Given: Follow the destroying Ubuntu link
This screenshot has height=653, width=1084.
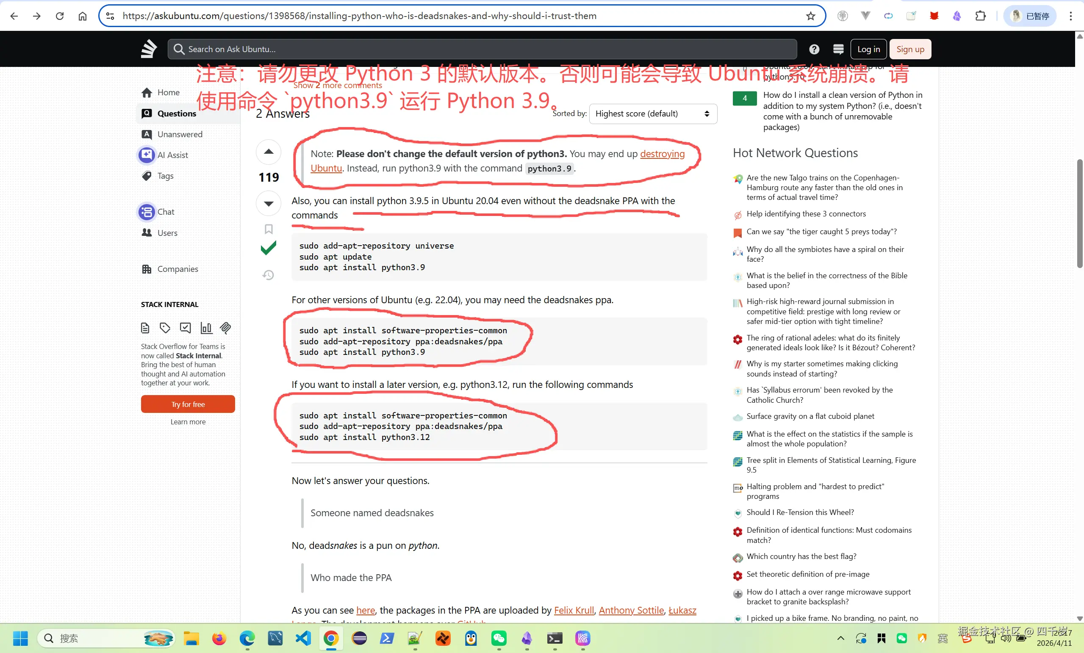Looking at the screenshot, I should [662, 154].
